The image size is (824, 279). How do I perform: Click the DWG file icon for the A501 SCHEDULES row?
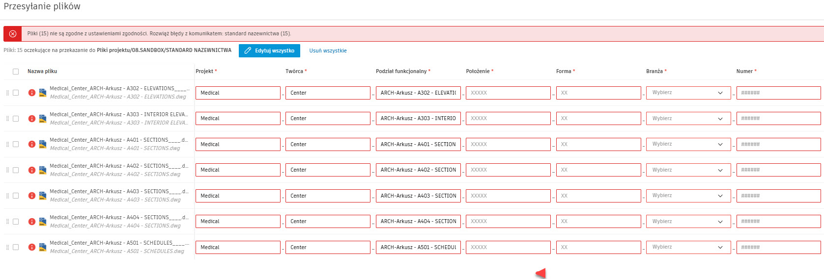[43, 247]
